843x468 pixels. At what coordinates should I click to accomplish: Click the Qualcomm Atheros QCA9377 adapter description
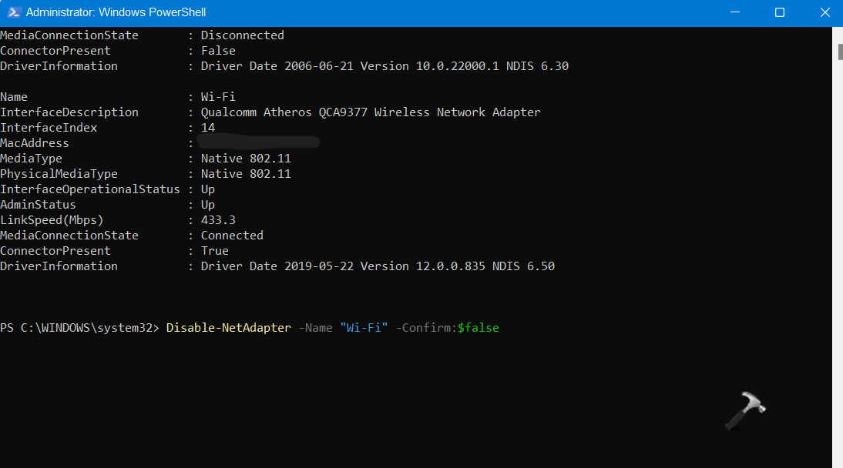pyautogui.click(x=371, y=112)
